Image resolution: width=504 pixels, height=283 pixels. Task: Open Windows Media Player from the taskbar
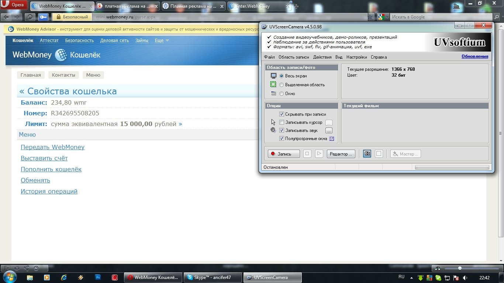pos(47,277)
